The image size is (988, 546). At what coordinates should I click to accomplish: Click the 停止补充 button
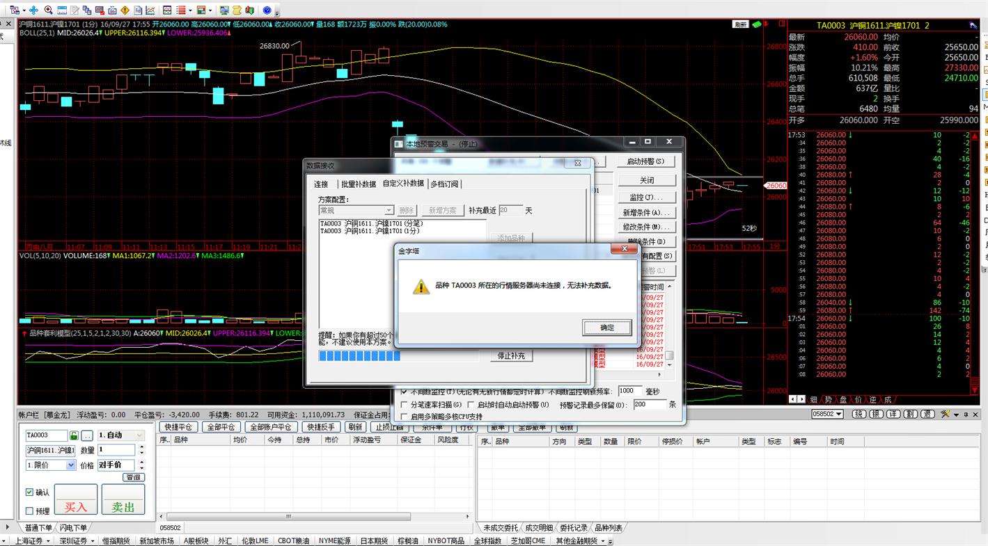click(x=512, y=355)
